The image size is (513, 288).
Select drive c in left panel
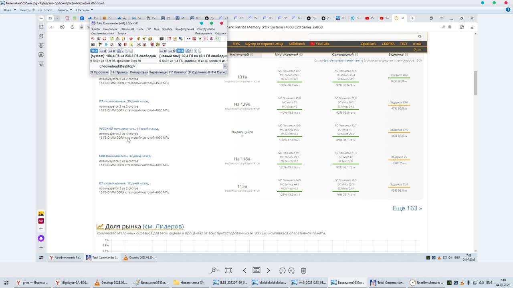point(95,51)
